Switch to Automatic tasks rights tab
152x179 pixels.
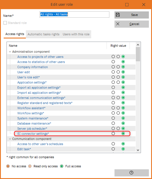pyautogui.click(x=43, y=34)
